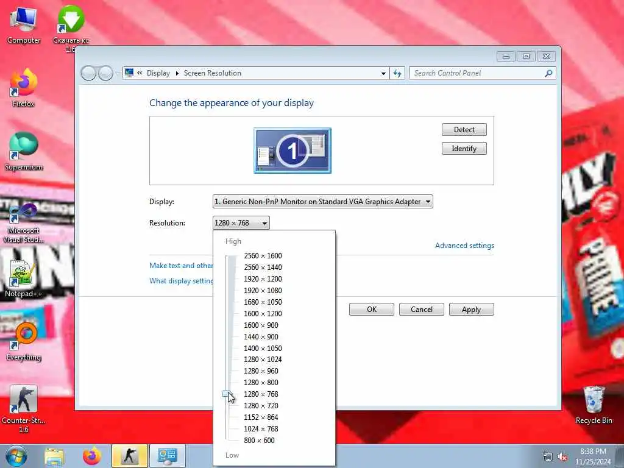Viewport: 624px width, 468px height.
Task: Click the Screen Resolution breadcrumb
Action: pos(213,73)
